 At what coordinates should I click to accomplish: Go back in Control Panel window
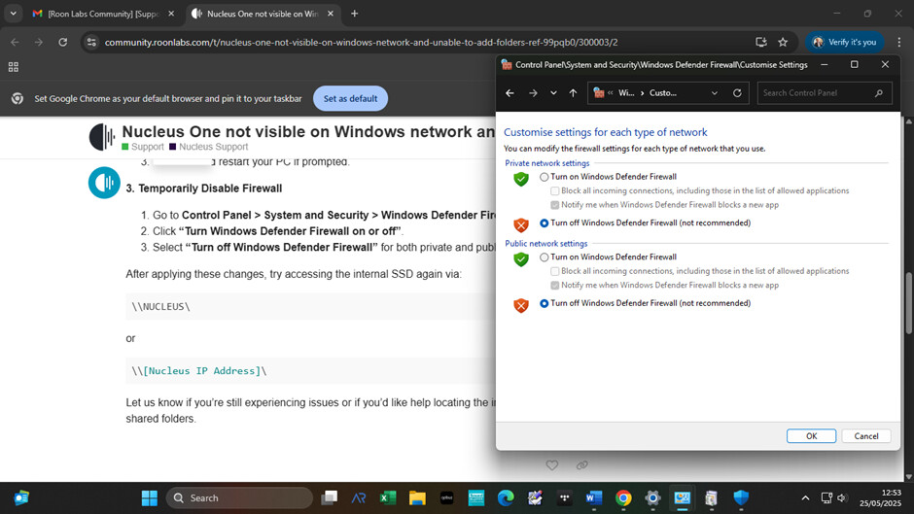pyautogui.click(x=510, y=93)
